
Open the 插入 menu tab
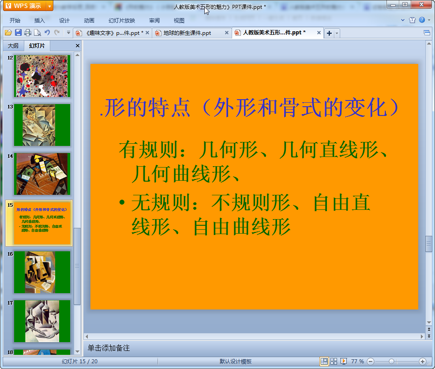pyautogui.click(x=39, y=21)
